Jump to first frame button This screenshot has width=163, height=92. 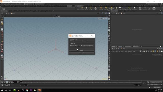click(x=2, y=82)
